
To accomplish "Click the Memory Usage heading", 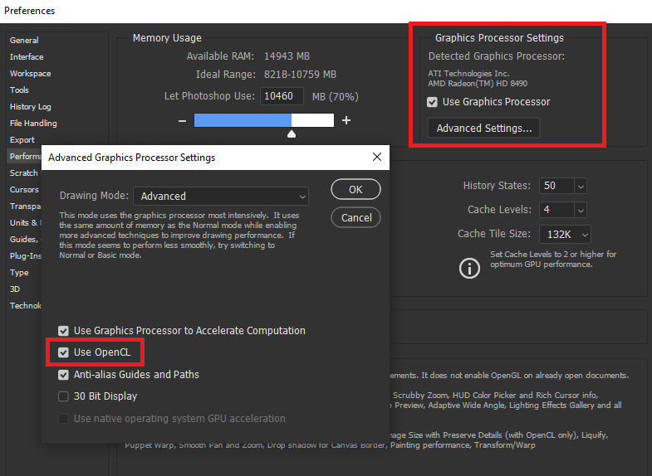I will 167,38.
